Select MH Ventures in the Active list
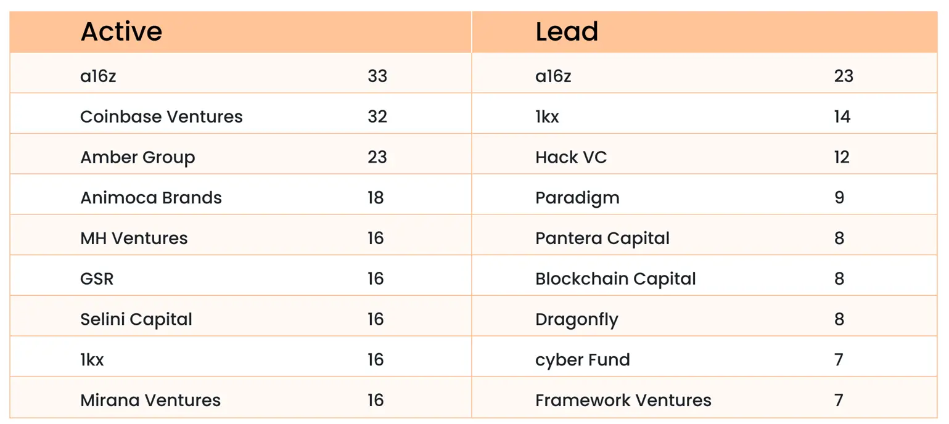Viewport: 949px width, 424px height. [134, 238]
